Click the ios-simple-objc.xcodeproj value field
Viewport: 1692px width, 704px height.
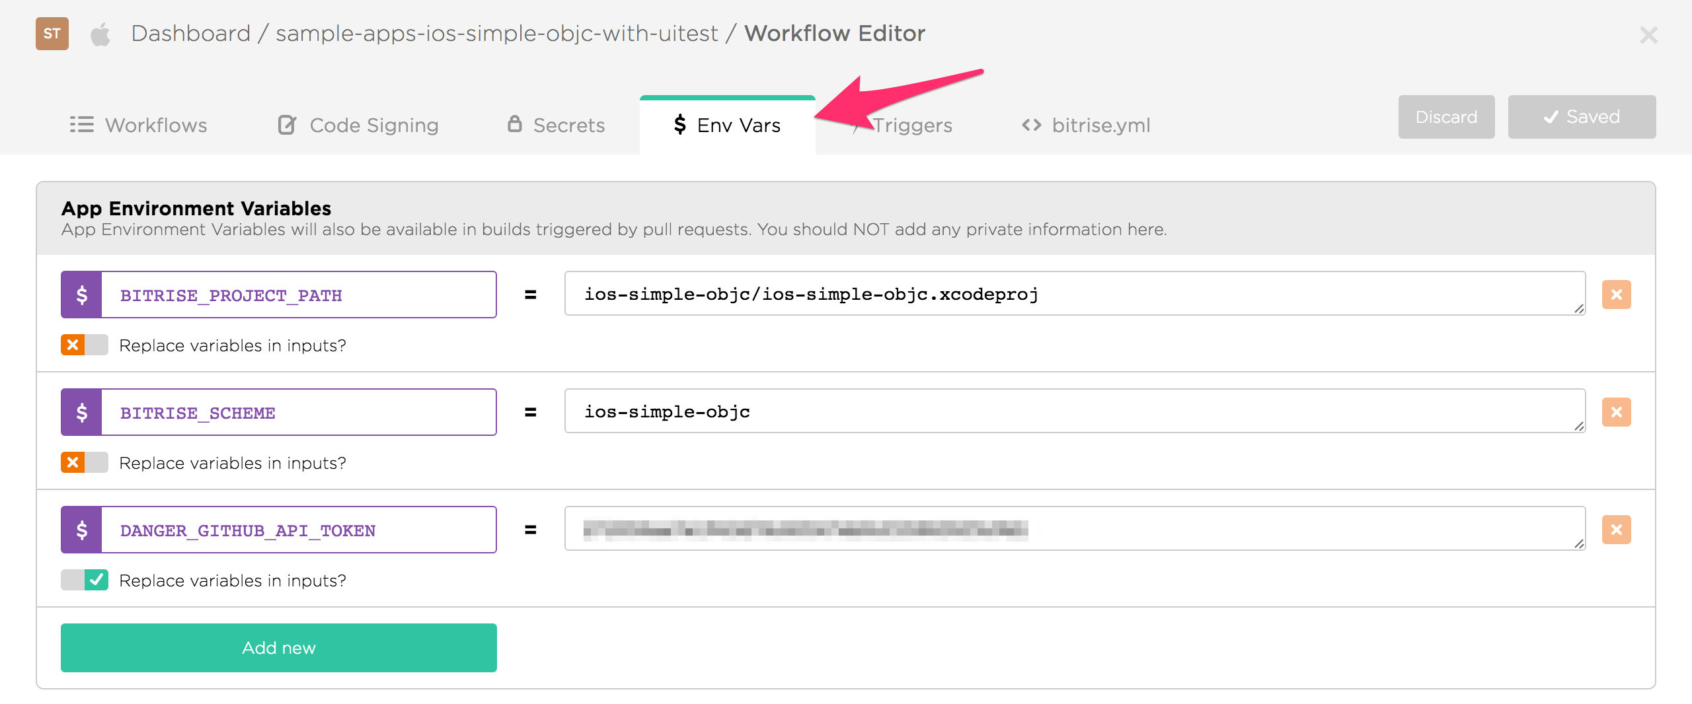point(1075,293)
